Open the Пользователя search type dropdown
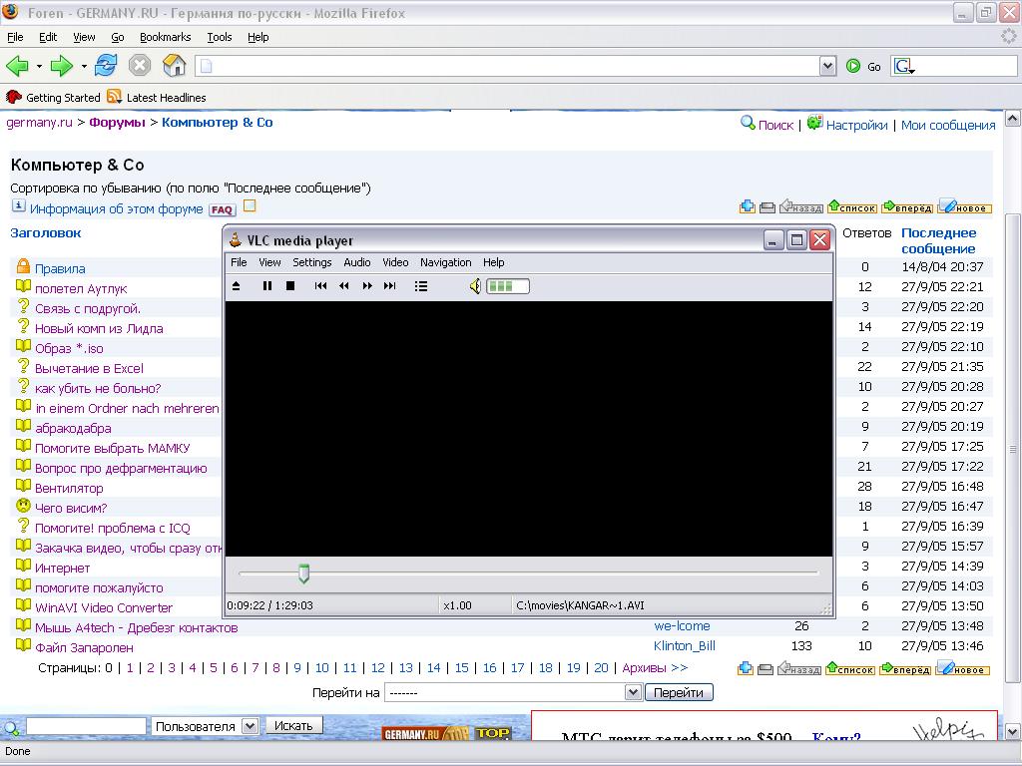 point(250,726)
